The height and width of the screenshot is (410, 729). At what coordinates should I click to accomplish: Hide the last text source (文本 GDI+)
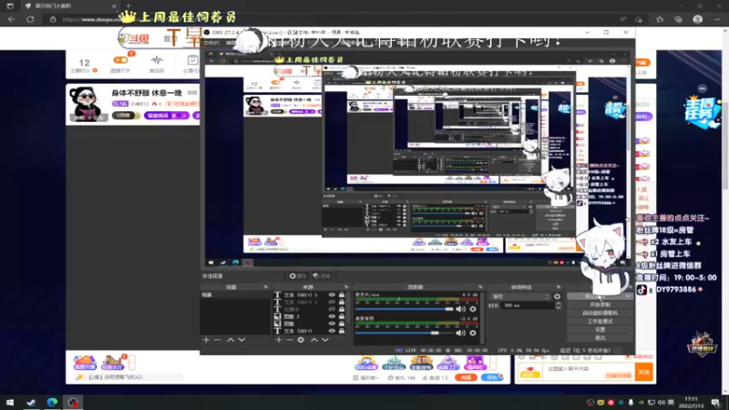[332, 331]
